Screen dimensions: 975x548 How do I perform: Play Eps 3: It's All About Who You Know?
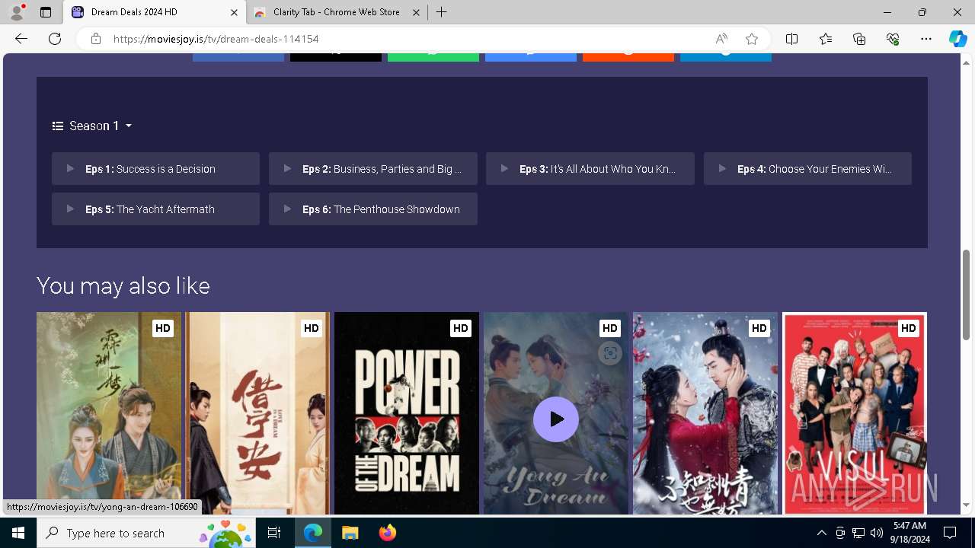click(590, 169)
